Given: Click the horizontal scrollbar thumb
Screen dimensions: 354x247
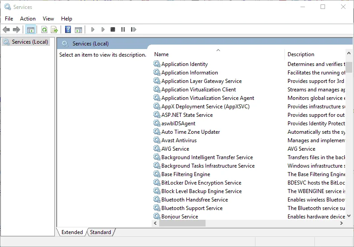Looking at the screenshot, I should click(182, 223).
